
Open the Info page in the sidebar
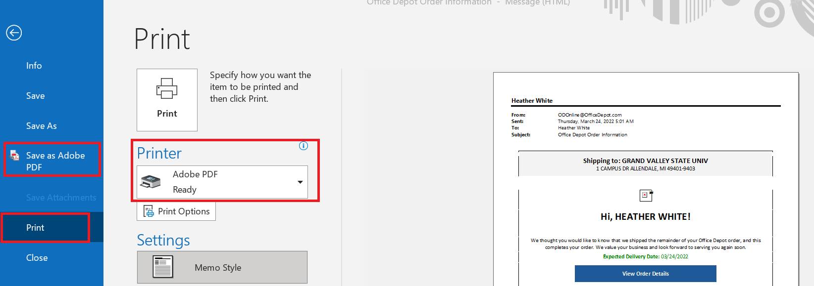click(34, 66)
